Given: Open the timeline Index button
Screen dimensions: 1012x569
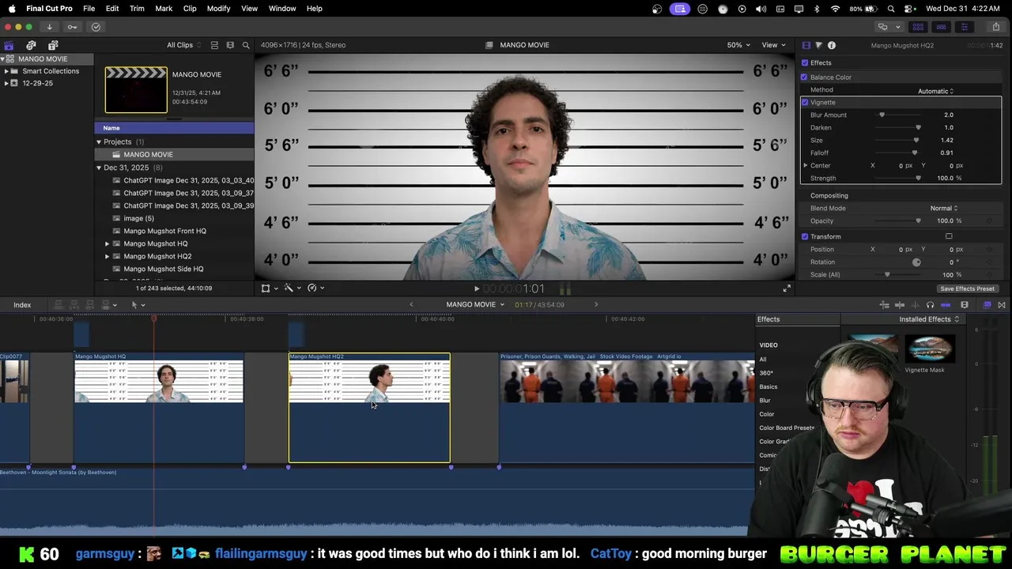Looking at the screenshot, I should click(22, 305).
